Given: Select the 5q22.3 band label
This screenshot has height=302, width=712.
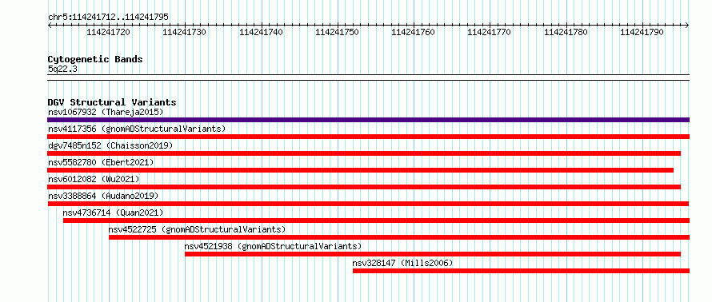Looking at the screenshot, I should pos(62,69).
